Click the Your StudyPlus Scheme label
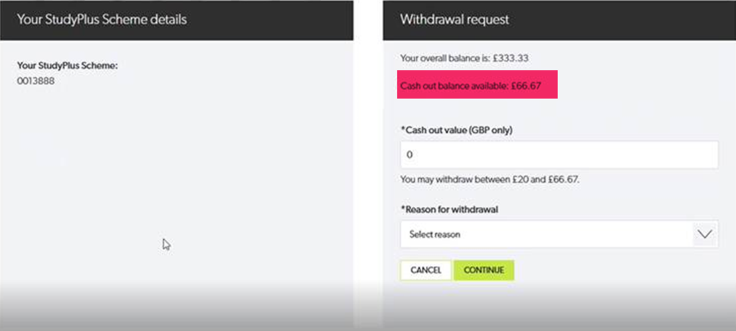736x331 pixels. coord(67,66)
